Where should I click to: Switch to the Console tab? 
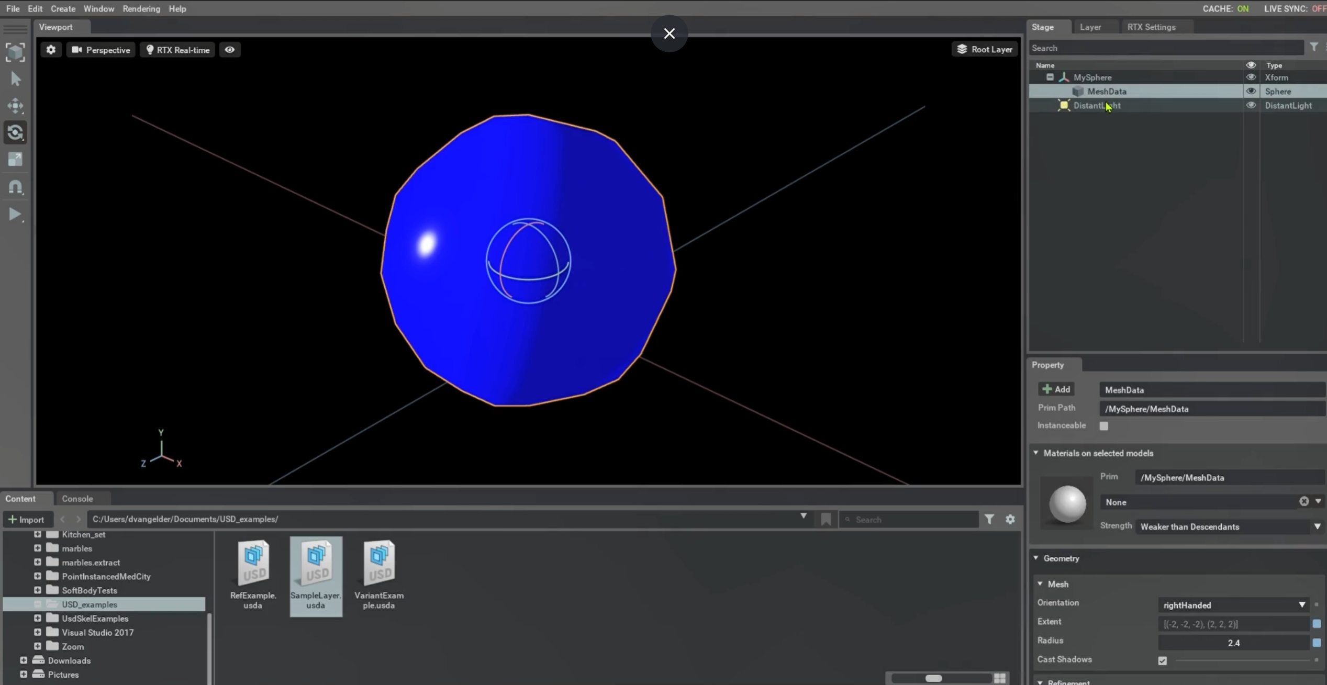click(x=77, y=499)
